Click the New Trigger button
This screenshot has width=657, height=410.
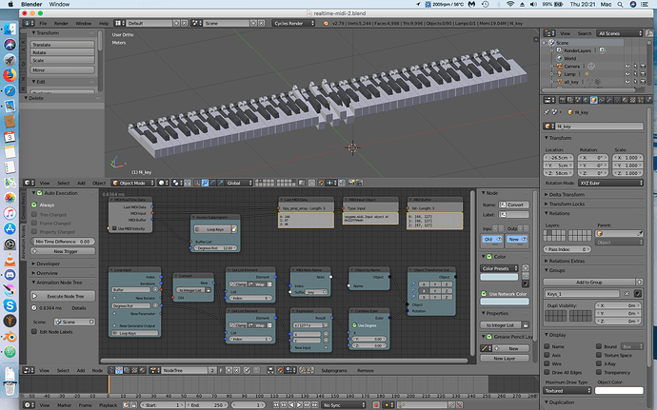[x=63, y=251]
